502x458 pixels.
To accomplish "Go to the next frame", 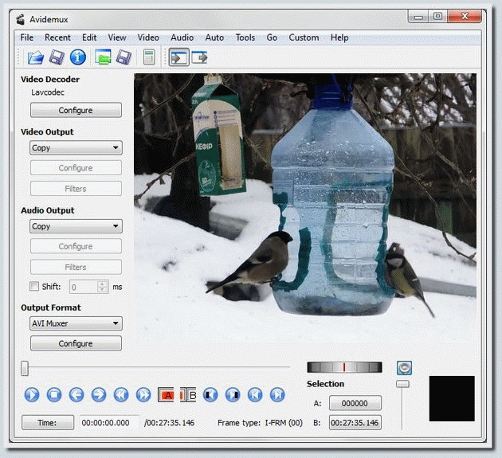I will [x=99, y=394].
